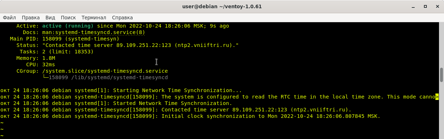Click the active (running) status text
This screenshot has height=139, width=444.
point(68,26)
